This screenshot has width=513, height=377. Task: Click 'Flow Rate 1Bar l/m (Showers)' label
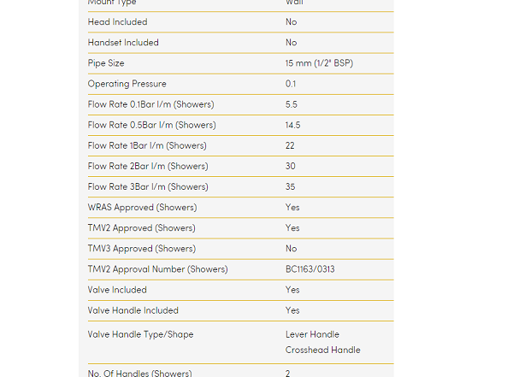tap(147, 145)
